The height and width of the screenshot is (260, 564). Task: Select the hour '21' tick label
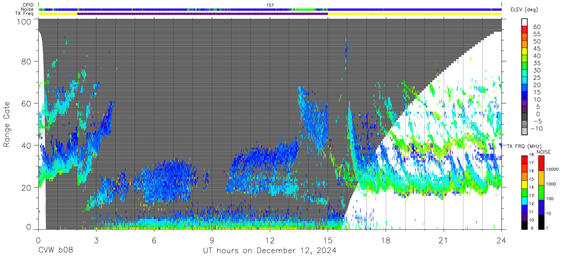point(444,240)
